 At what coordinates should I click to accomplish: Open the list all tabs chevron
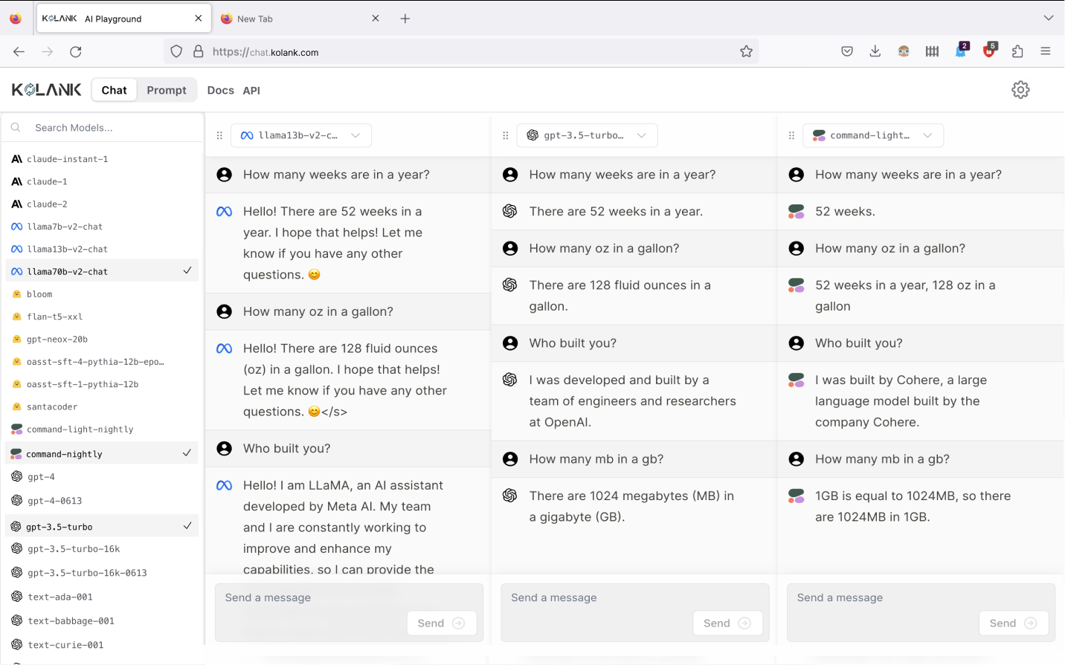[x=1049, y=18]
